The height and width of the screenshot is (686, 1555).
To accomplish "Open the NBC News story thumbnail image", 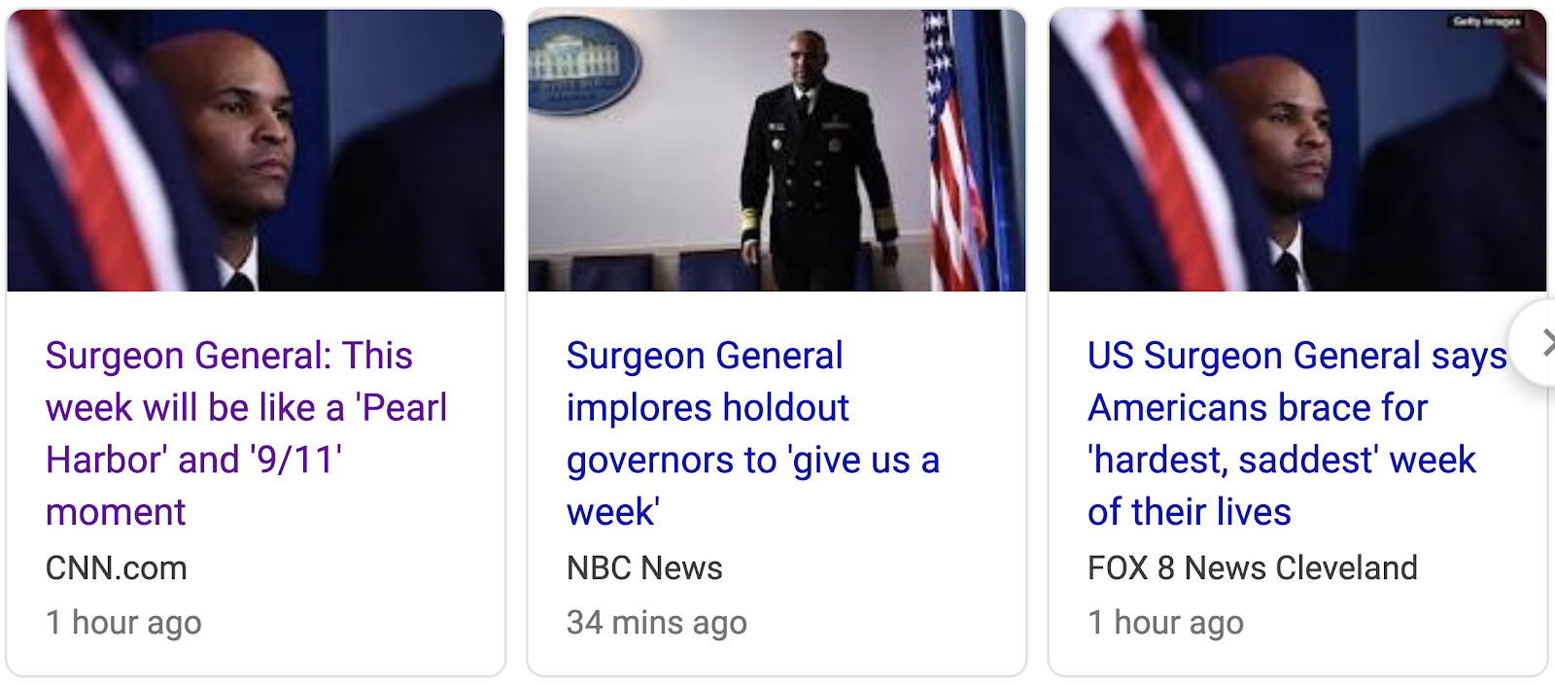I will (777, 151).
